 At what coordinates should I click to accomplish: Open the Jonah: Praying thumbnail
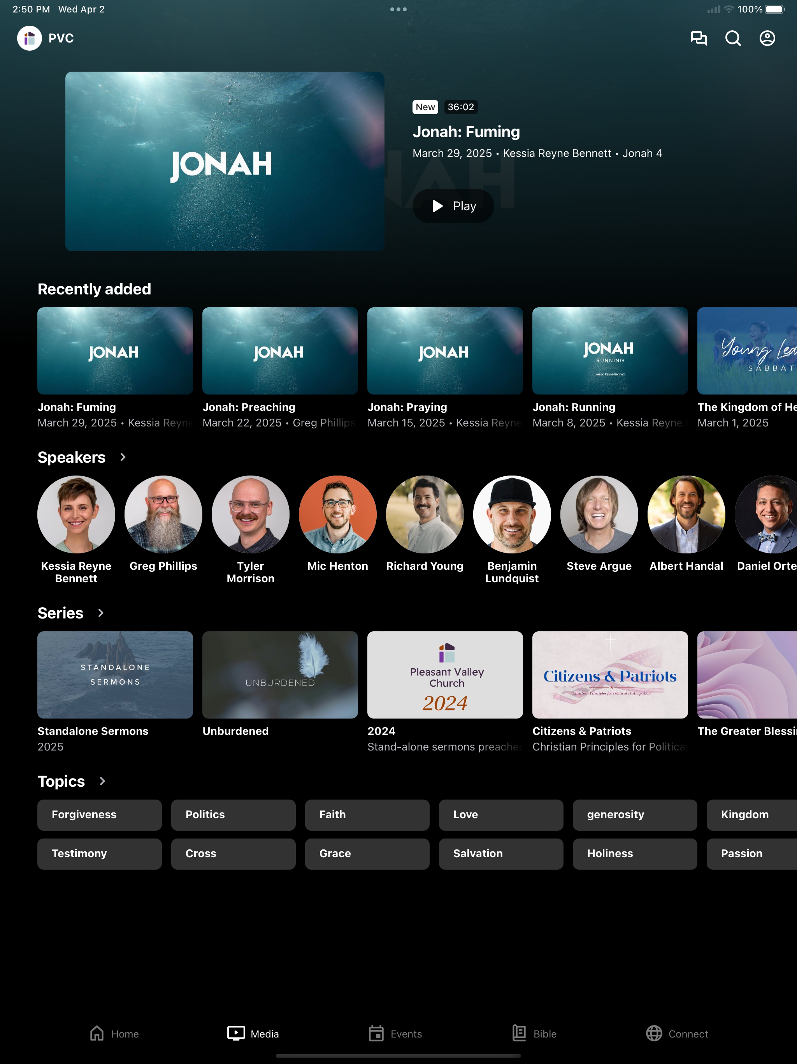445,351
